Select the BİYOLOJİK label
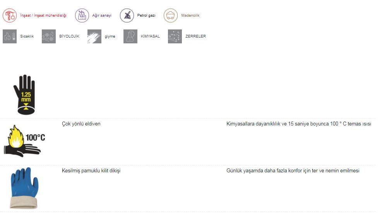The width and height of the screenshot is (387, 213). (69, 36)
